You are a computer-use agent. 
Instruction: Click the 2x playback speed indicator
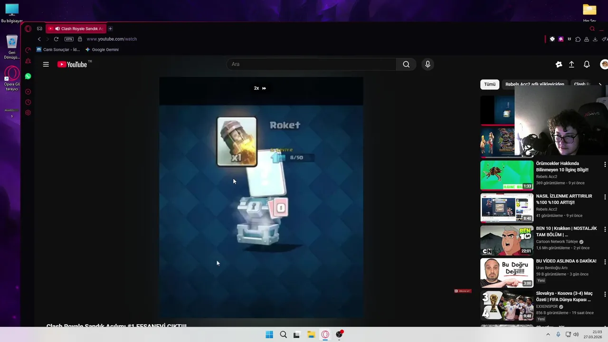click(x=260, y=88)
